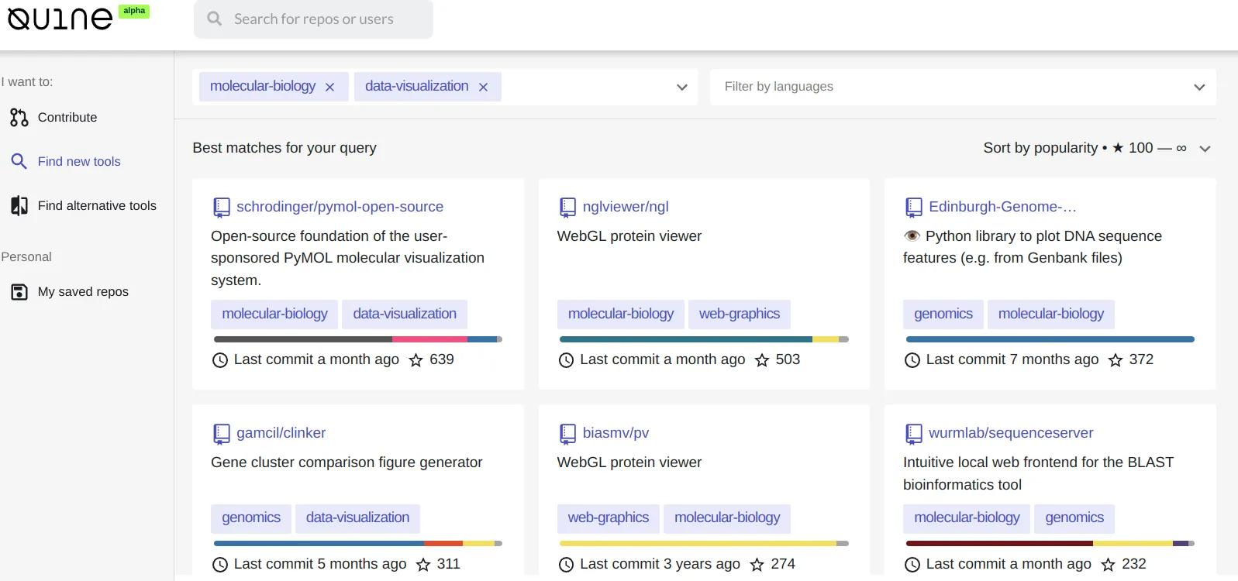Click repo icon beside wurmlab/sequenceserver

point(914,433)
